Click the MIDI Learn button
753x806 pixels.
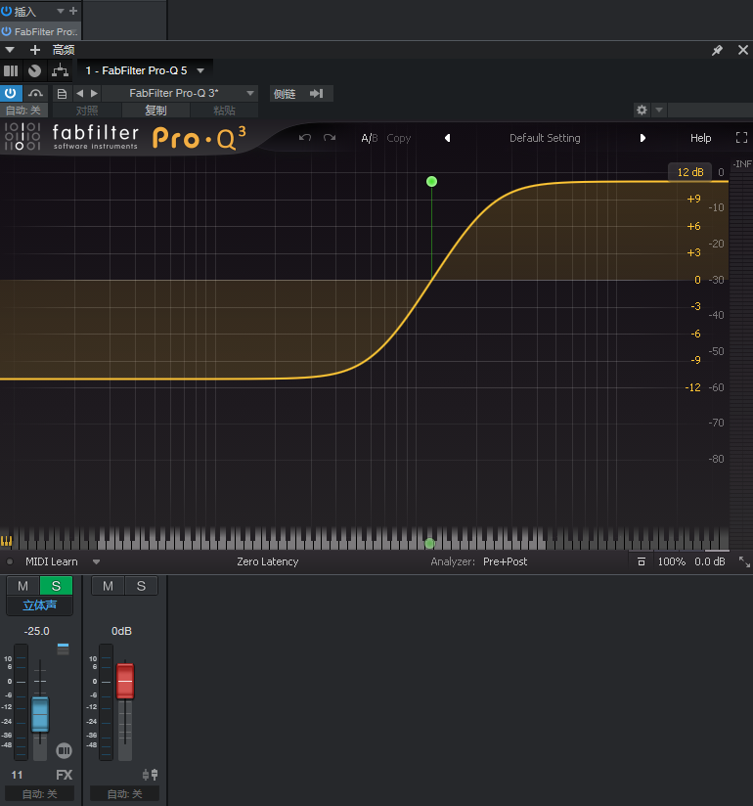[52, 561]
